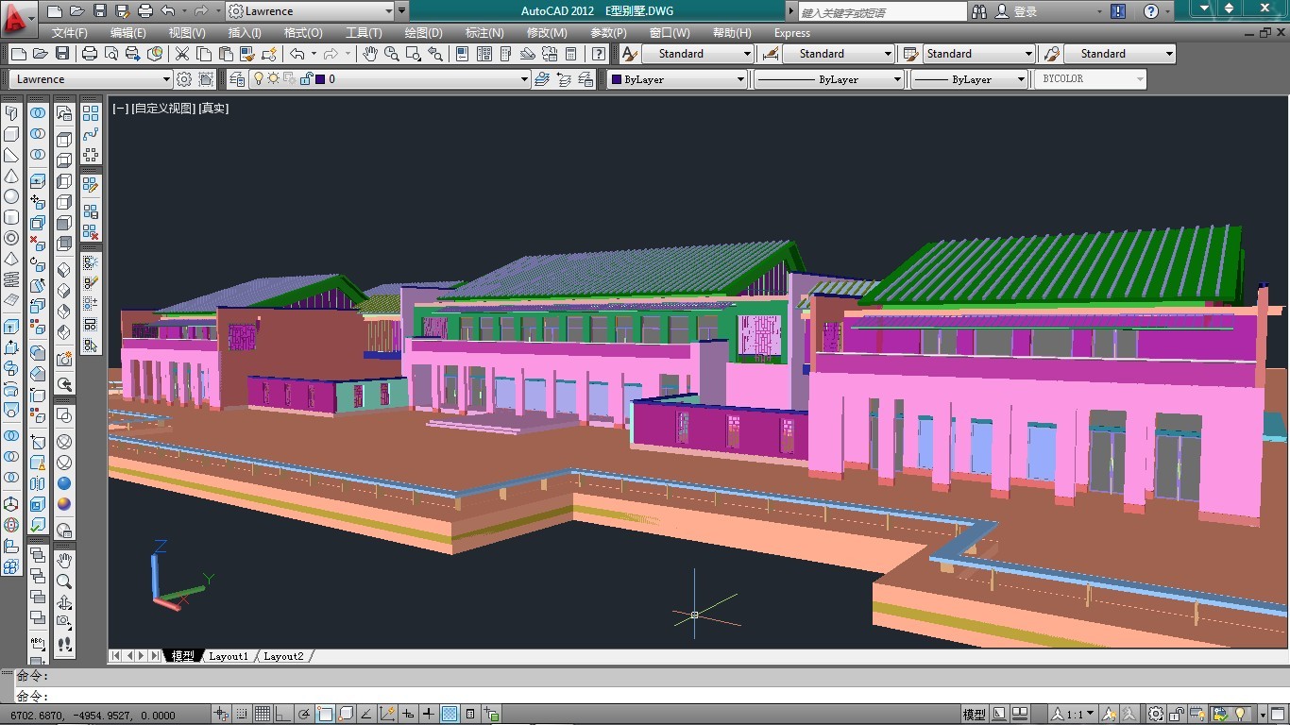The width and height of the screenshot is (1290, 725).
Task: Open Lawrence workspace dropdown in second toolbar row
Action: pos(91,79)
